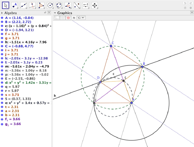
Task: Select the Move Graphics View tool
Action: [95, 5]
